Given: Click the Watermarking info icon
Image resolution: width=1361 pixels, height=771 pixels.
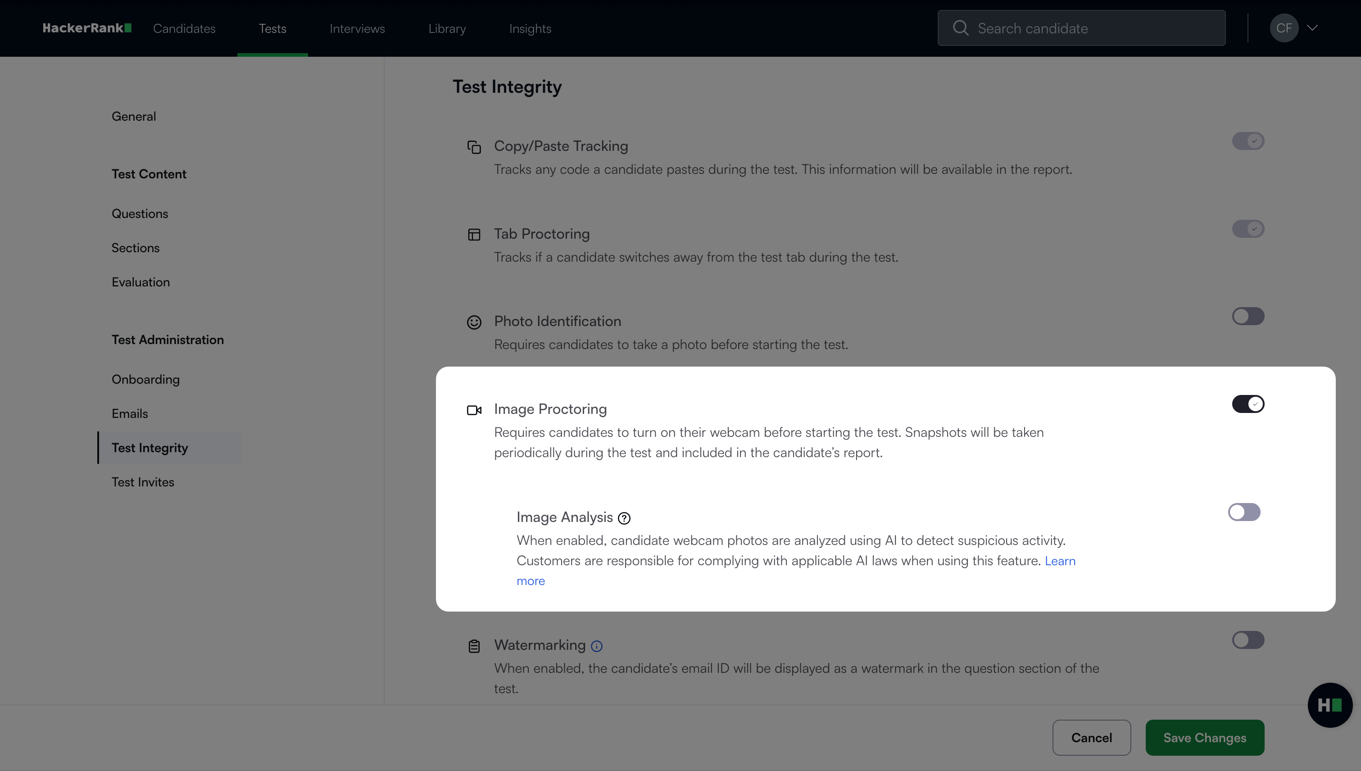Looking at the screenshot, I should pos(597,646).
